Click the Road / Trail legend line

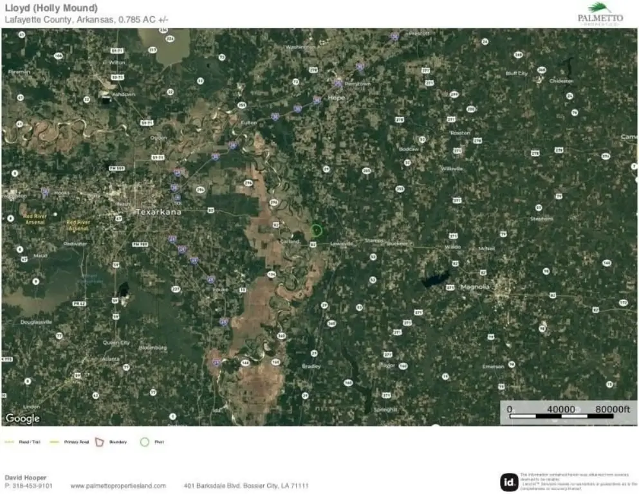click(x=10, y=442)
